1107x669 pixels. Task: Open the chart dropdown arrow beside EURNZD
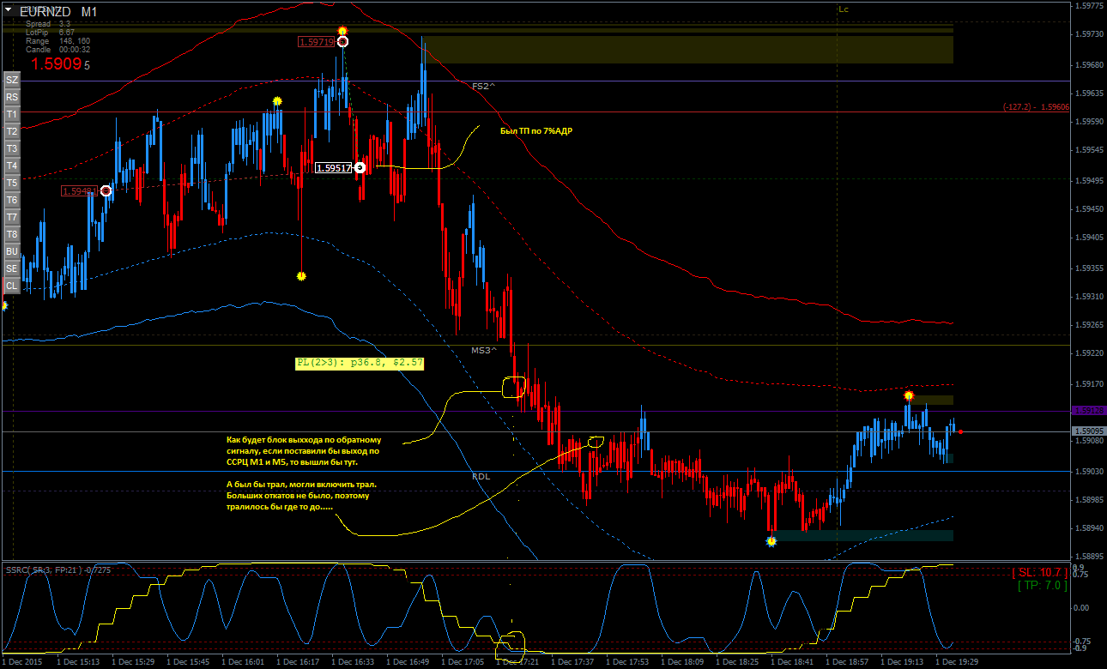[x=8, y=11]
